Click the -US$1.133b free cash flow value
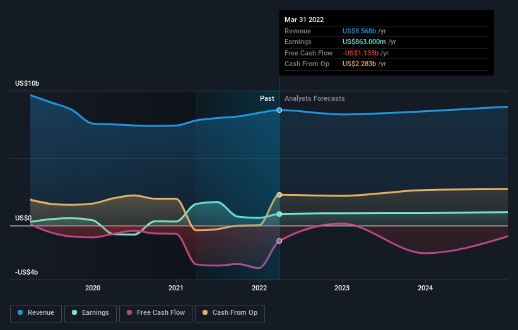Image resolution: width=518 pixels, height=330 pixels. [360, 53]
